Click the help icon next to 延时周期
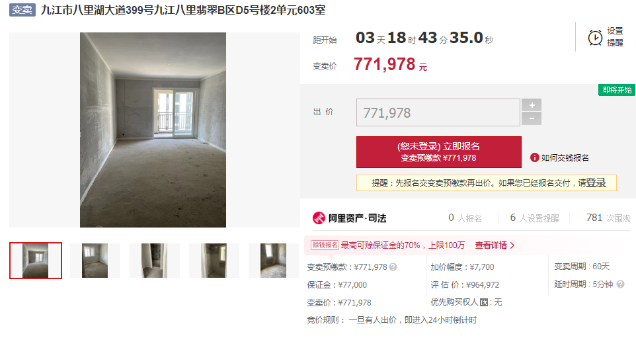This screenshot has width=636, height=338. point(620,284)
